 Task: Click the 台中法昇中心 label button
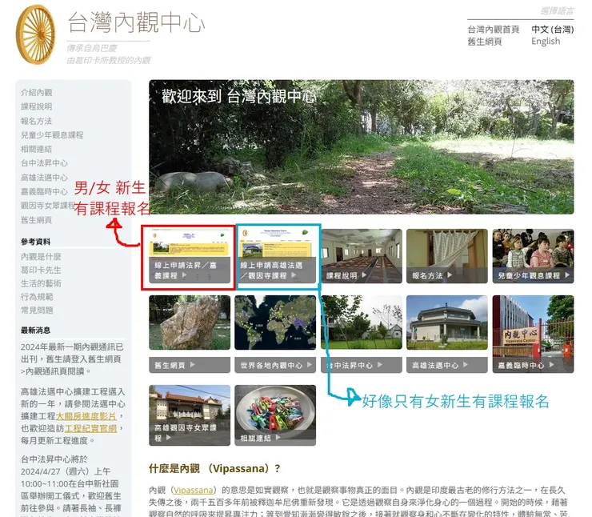[x=362, y=365]
